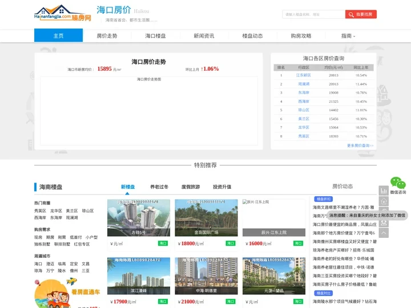This screenshot has height=308, width=411.
Task: Click the 海口 green tag under 辰兴·江东上院
Action: click(298, 244)
